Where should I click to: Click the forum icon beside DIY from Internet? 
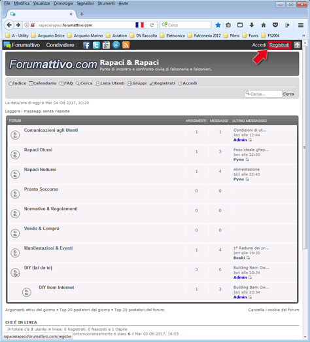coord(27,292)
